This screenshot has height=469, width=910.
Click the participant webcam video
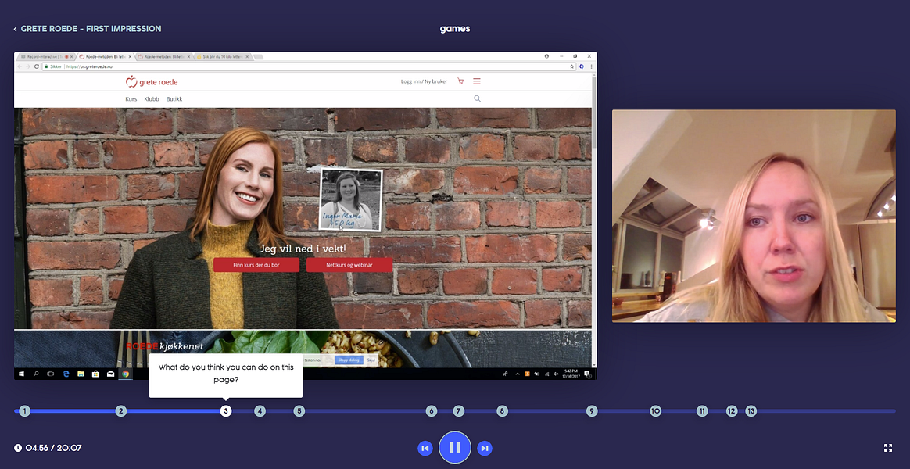point(754,216)
